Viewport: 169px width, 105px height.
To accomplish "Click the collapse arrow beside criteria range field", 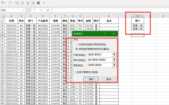I will click(x=114, y=60).
